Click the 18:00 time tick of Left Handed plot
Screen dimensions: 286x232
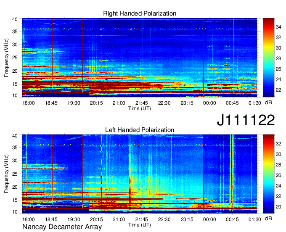[x=29, y=219]
